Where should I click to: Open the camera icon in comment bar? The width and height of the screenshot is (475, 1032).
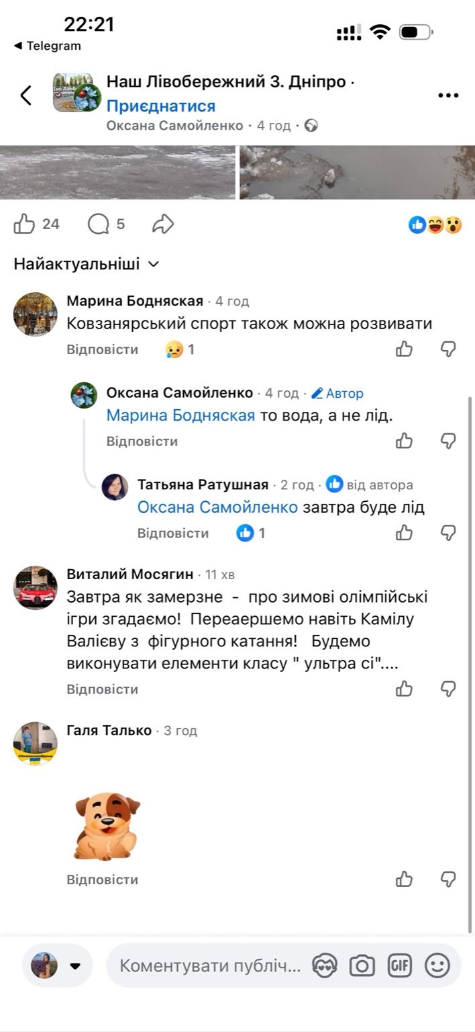[362, 966]
